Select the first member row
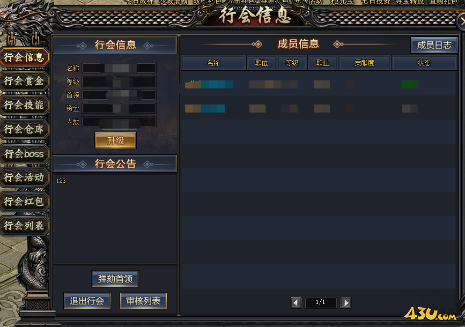 (x=318, y=84)
